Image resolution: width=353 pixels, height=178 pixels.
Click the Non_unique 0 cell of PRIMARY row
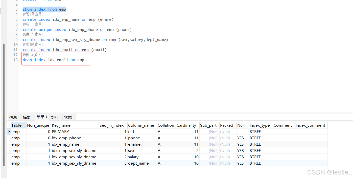coord(39,131)
